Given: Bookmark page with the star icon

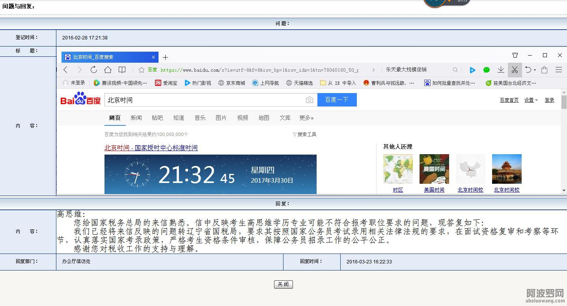Looking at the screenshot, I should (142, 70).
